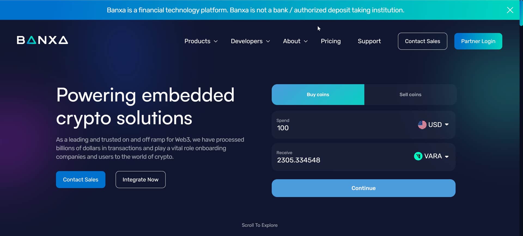523x236 pixels.
Task: Expand the Products menu chevron
Action: 216,41
